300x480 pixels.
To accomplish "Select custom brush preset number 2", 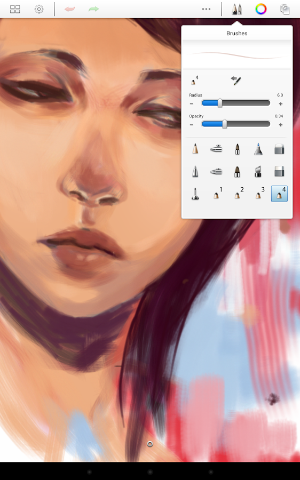I will (239, 194).
